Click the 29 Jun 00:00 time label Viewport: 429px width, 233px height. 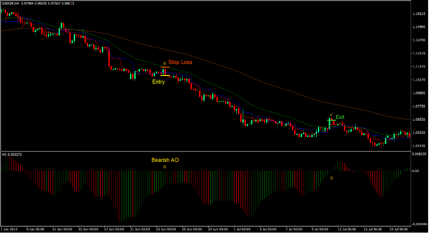[218, 229]
